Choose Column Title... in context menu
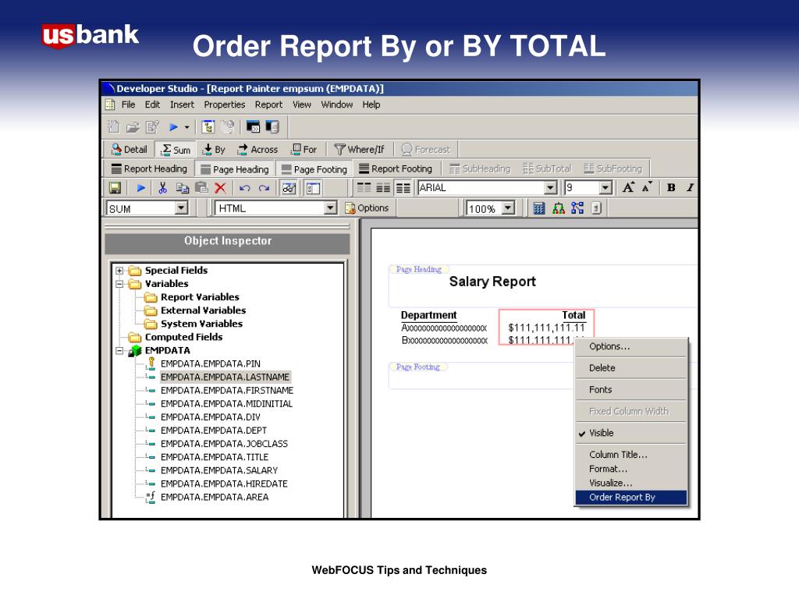The width and height of the screenshot is (799, 599). pos(630,455)
